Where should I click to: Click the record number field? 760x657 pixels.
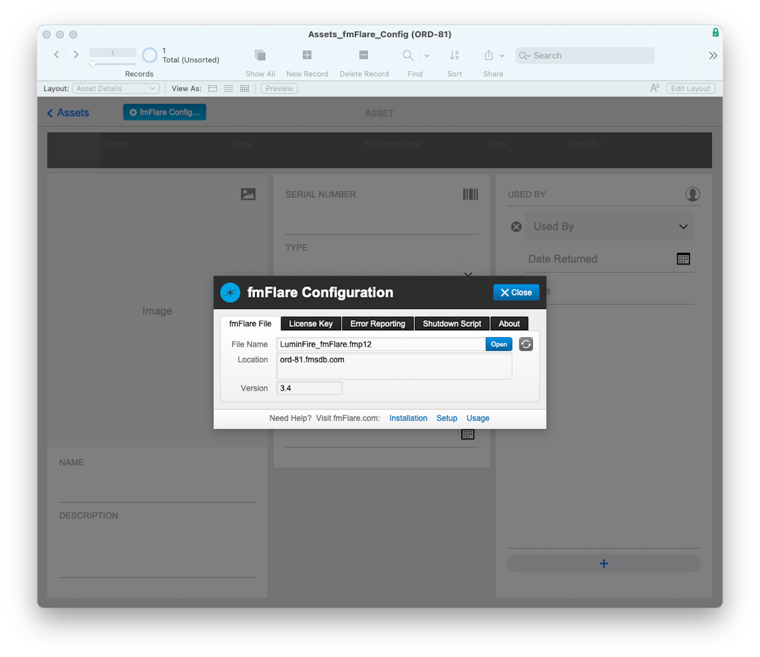click(113, 53)
